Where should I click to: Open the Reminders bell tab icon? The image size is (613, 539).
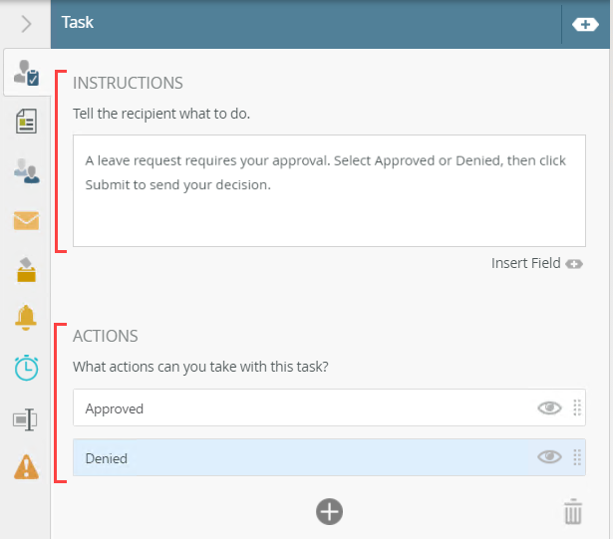click(x=26, y=318)
